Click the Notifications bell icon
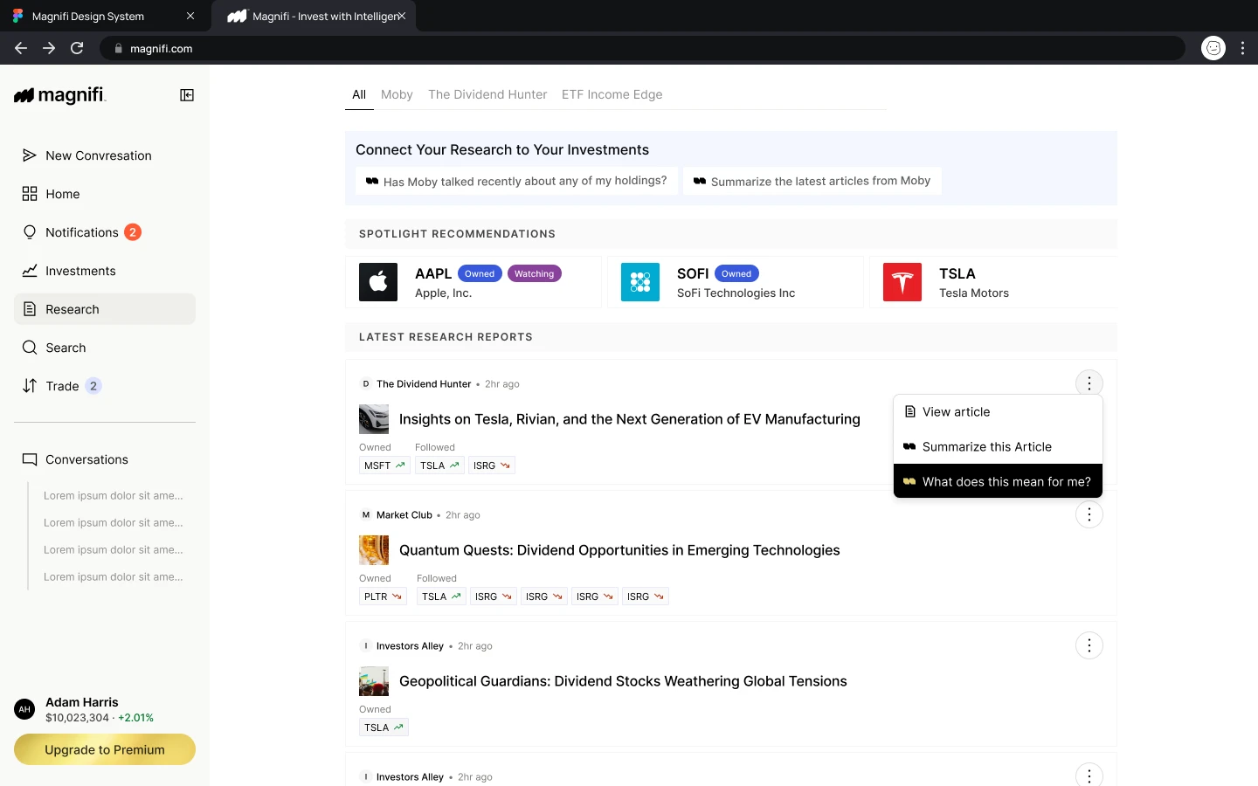 (30, 232)
